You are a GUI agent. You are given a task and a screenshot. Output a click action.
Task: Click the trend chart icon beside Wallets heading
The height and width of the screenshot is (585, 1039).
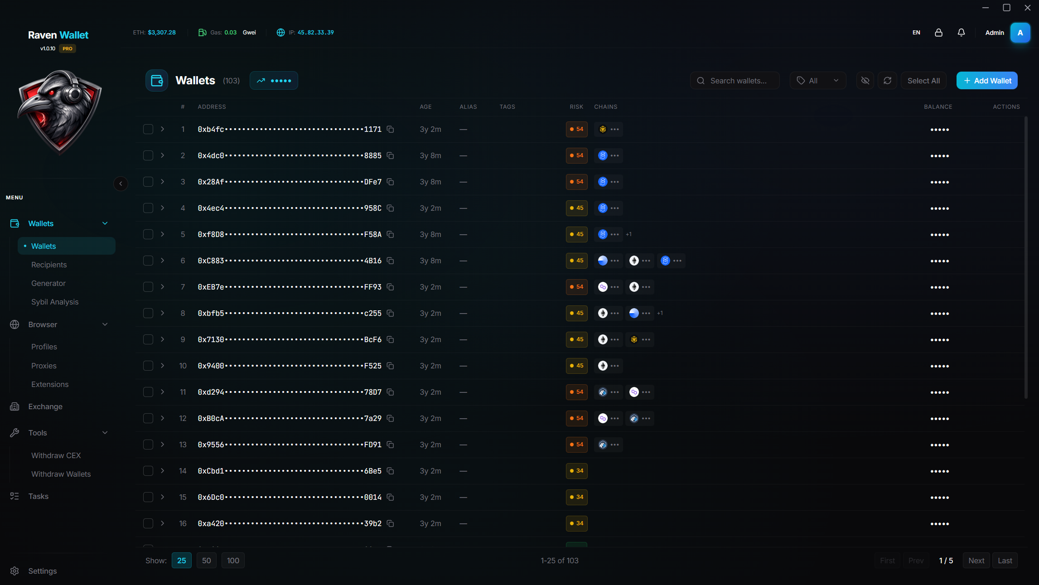[261, 80]
